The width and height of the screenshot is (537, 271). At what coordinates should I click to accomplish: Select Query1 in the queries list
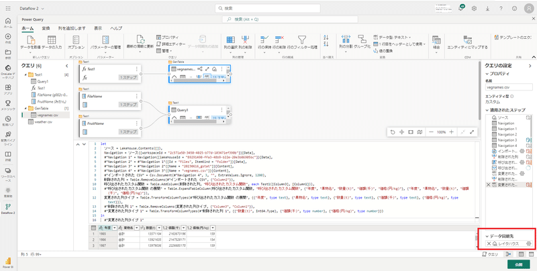point(43,81)
